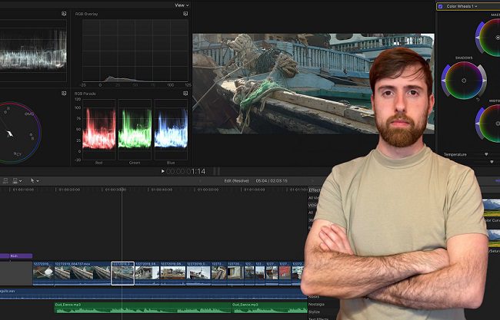500x320 pixels.
Task: Click the RGB Overlay scope label
Action: click(86, 14)
